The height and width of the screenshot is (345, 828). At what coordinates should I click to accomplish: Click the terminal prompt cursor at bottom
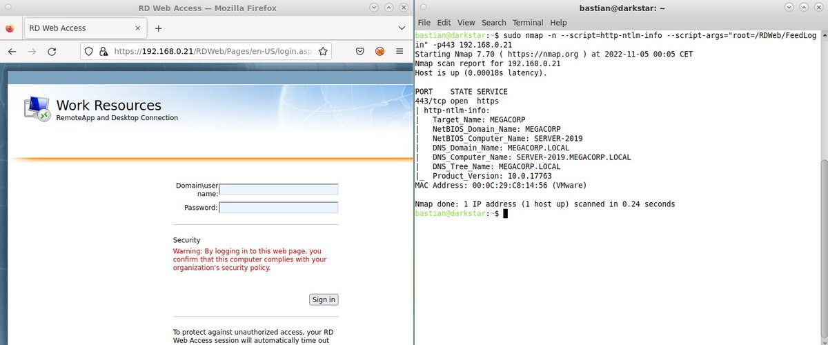(505, 214)
